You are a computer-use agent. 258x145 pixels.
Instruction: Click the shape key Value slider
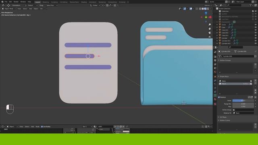point(243,100)
